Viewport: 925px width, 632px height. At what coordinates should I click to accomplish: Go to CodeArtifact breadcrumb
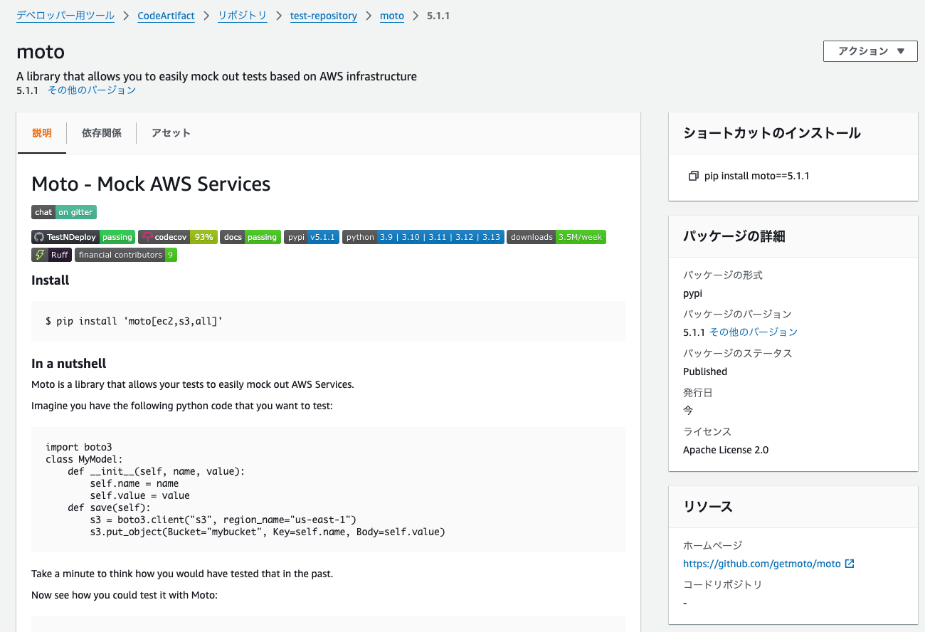166,16
